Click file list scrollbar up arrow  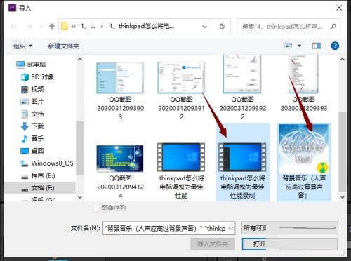343,59
